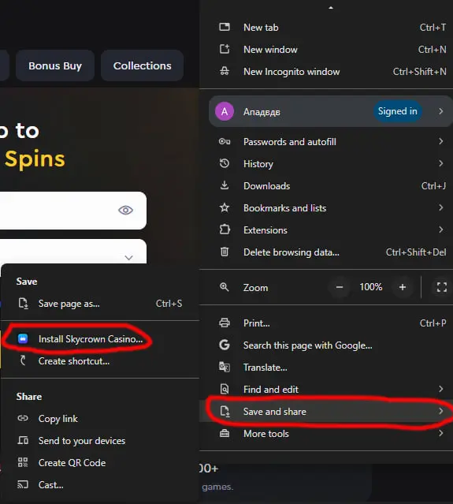The height and width of the screenshot is (504, 453).
Task: Click the Skycrown Casino install icon
Action: (x=23, y=338)
